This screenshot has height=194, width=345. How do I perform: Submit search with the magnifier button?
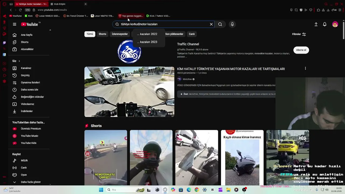point(220,24)
